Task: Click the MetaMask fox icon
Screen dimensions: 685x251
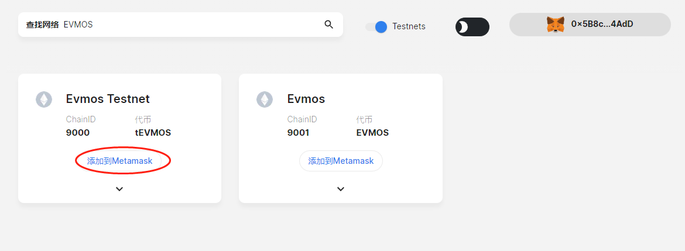Action: coord(555,25)
